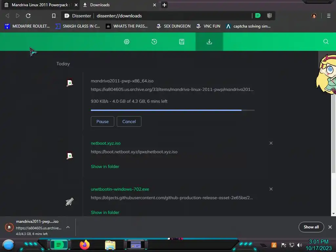Show unetbootin-windows-702.exe in folder
Viewport: 336px width, 252px height.
(105, 212)
